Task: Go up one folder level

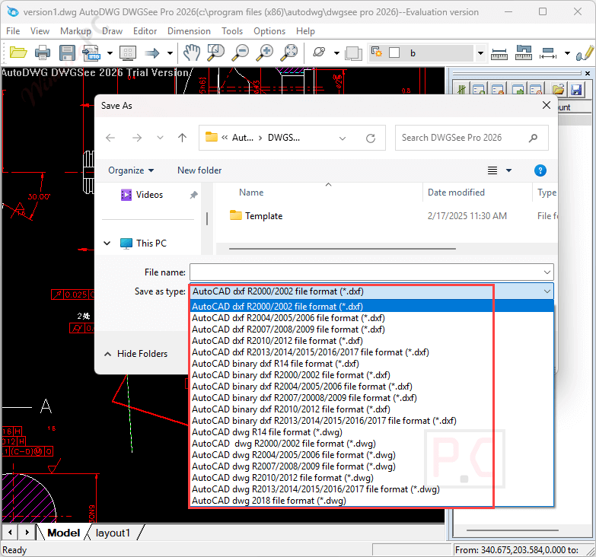Action: click(182, 138)
